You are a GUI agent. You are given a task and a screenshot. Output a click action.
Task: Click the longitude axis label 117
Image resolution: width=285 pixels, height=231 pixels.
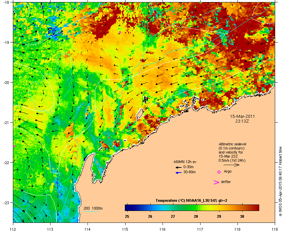[200, 229]
